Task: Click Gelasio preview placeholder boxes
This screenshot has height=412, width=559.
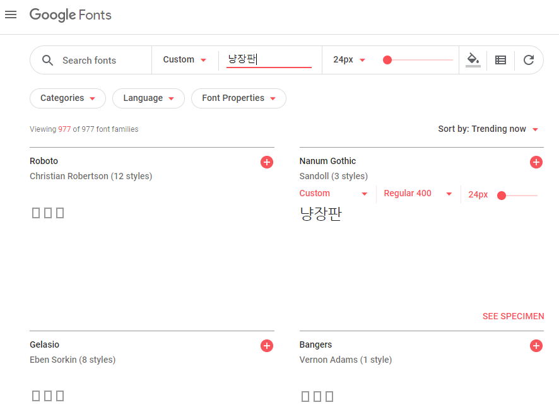Action: click(48, 396)
